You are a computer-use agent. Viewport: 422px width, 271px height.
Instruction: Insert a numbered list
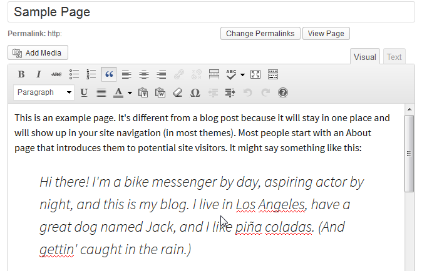tap(91, 74)
